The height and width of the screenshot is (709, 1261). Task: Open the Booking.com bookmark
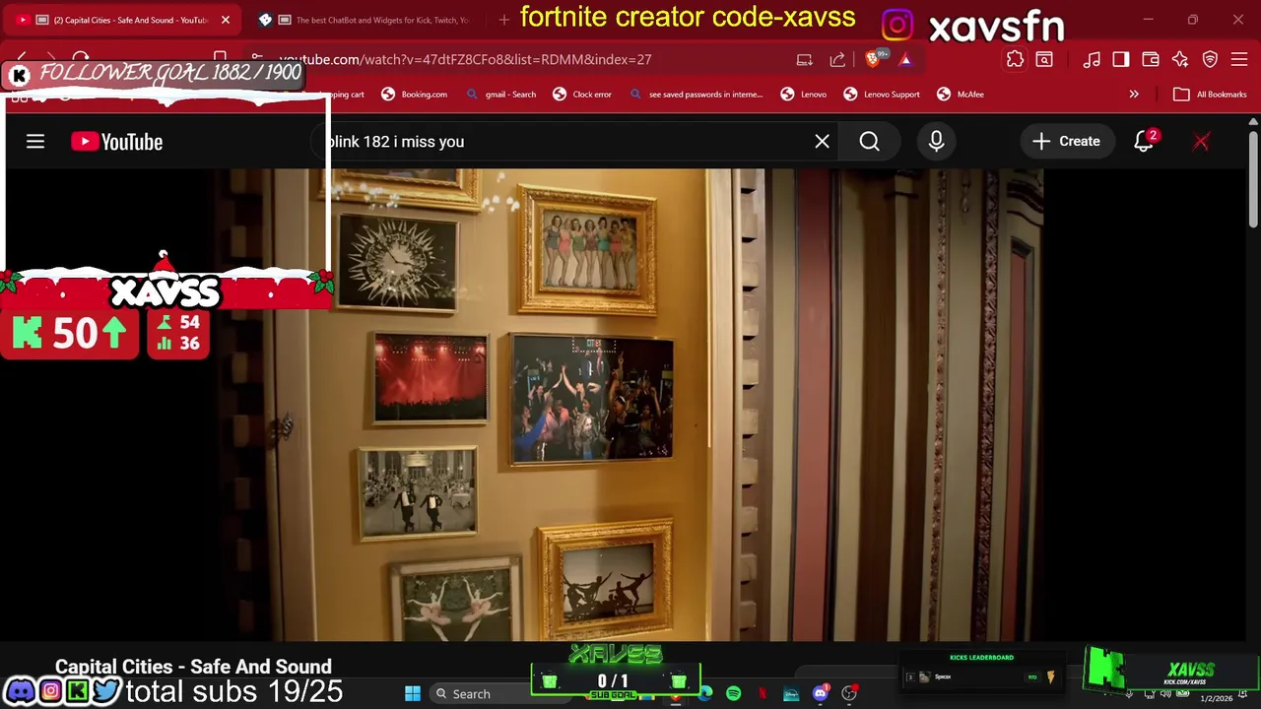pyautogui.click(x=415, y=95)
